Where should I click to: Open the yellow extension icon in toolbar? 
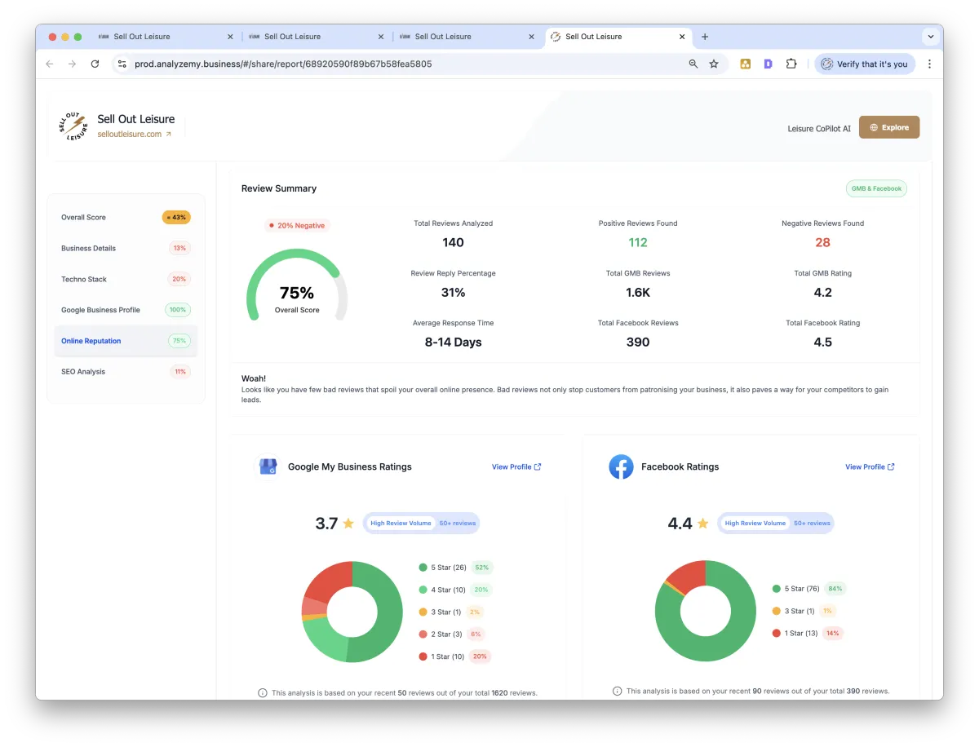click(x=745, y=64)
